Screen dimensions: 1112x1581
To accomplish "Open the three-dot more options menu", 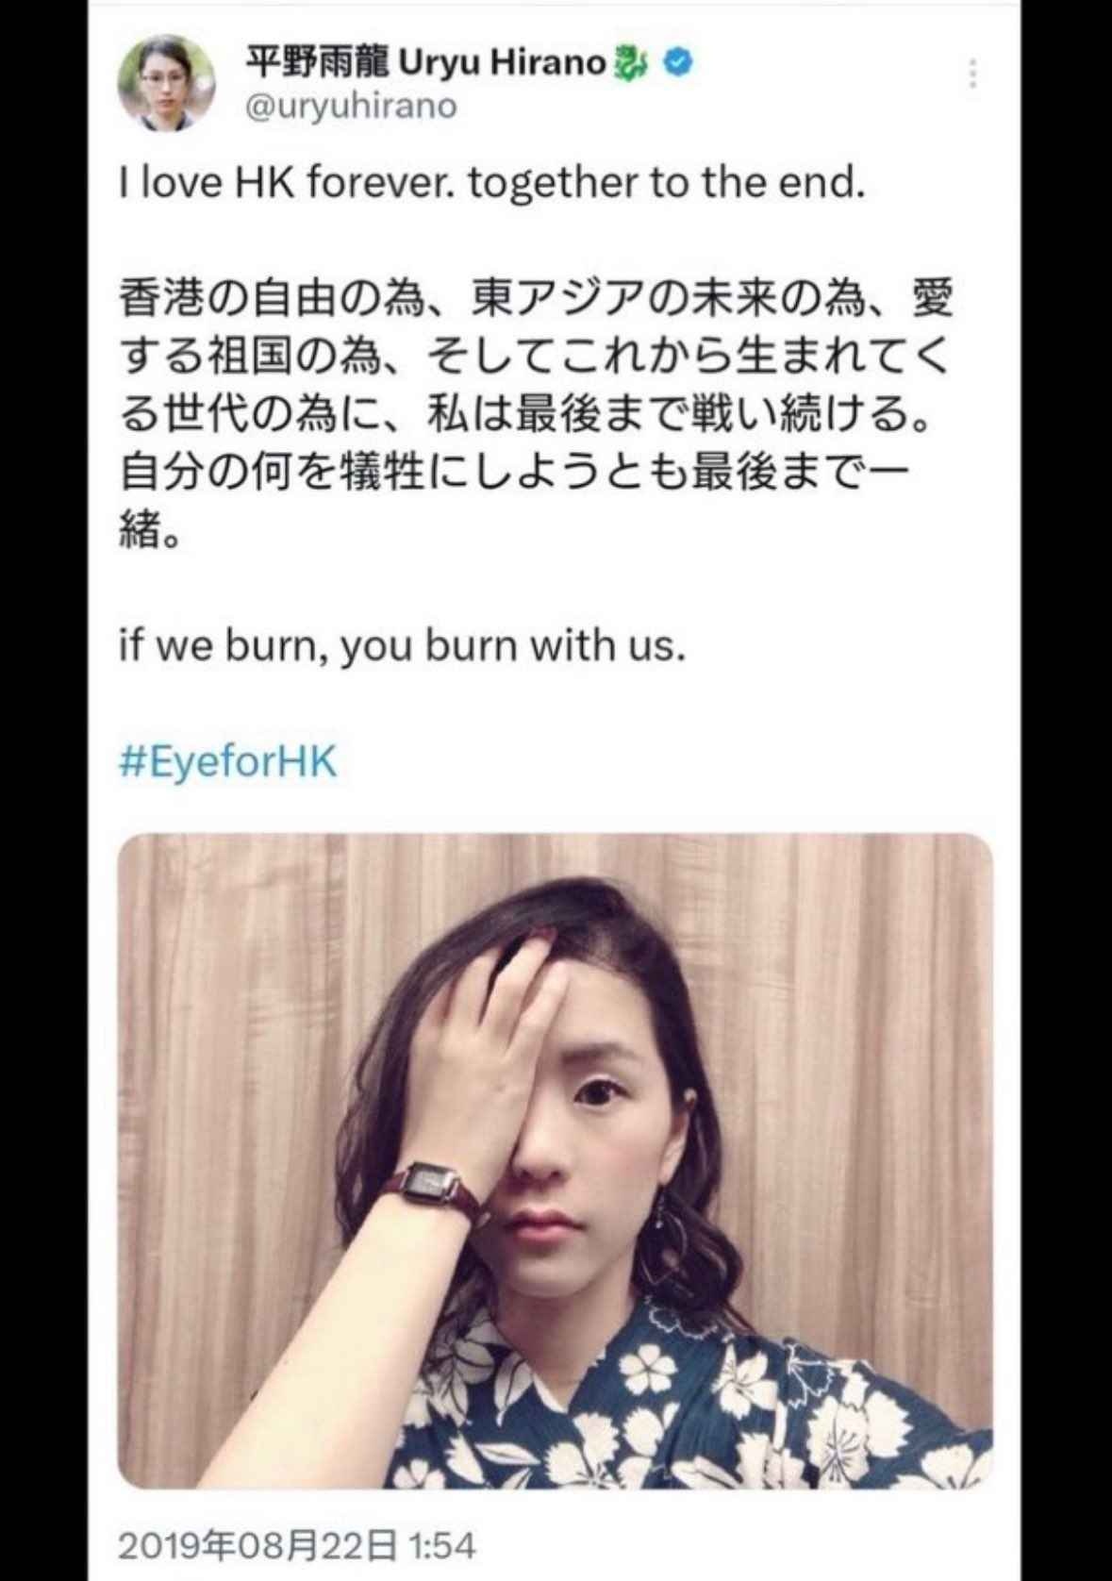I will tap(972, 72).
